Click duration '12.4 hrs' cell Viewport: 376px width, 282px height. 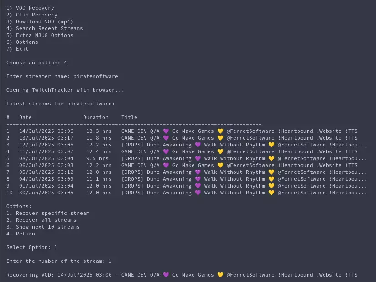click(x=99, y=152)
